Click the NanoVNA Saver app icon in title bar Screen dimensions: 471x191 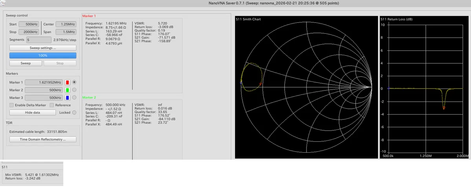point(3,3)
